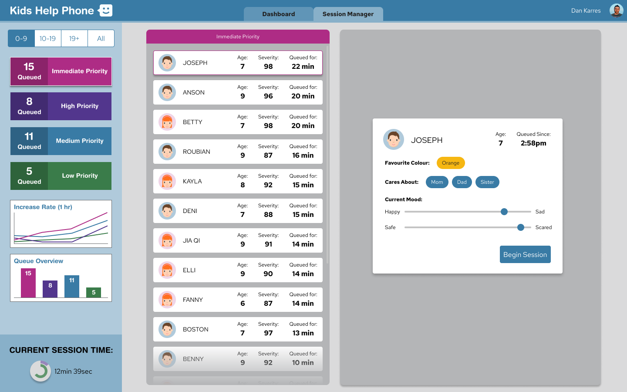This screenshot has width=627, height=392.
Task: Open the Medium Priority queue
Action: pyautogui.click(x=61, y=141)
